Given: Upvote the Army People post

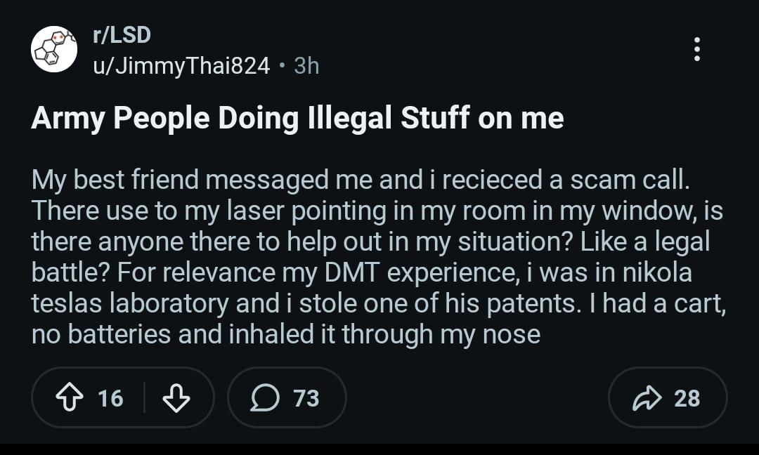Looking at the screenshot, I should pos(70,398).
